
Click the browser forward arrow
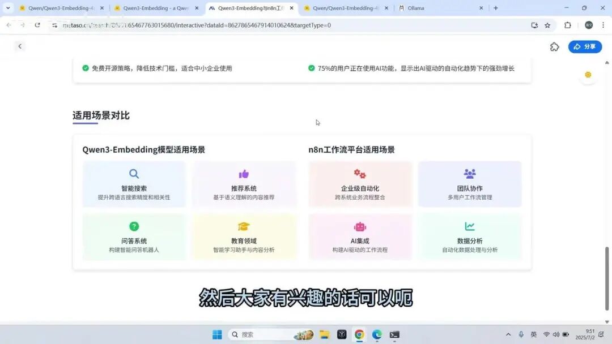(23, 25)
